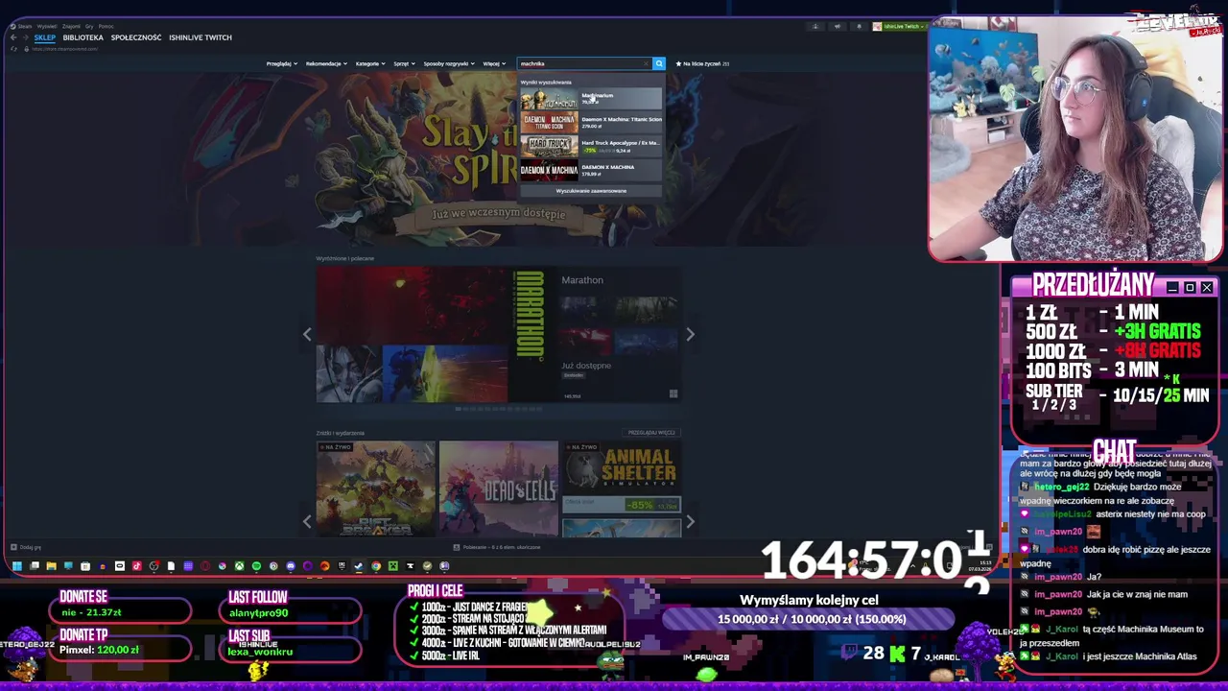Open the Znajomi menu
The height and width of the screenshot is (691, 1228).
[71, 26]
